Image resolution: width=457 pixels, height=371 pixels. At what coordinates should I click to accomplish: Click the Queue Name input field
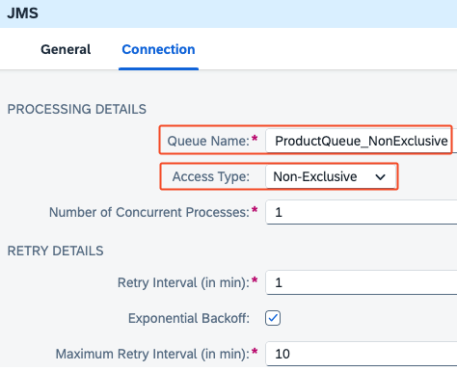362,141
